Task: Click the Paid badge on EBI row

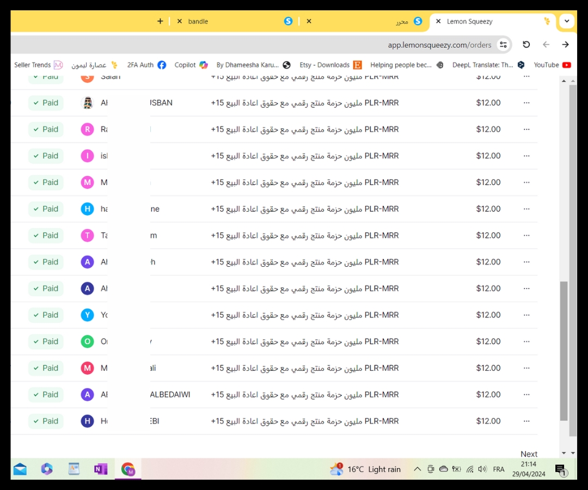Action: point(46,421)
